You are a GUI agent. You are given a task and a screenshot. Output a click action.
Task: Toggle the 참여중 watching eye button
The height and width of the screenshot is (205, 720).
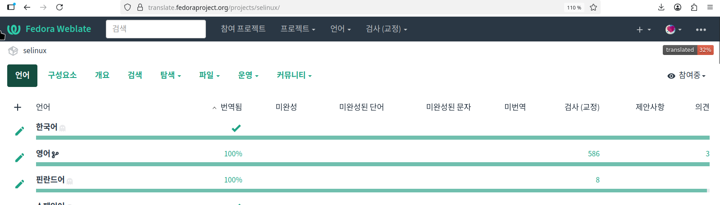coord(686,76)
